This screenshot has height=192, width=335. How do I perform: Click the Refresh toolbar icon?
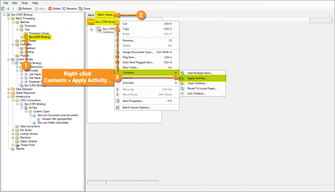(x=20, y=9)
